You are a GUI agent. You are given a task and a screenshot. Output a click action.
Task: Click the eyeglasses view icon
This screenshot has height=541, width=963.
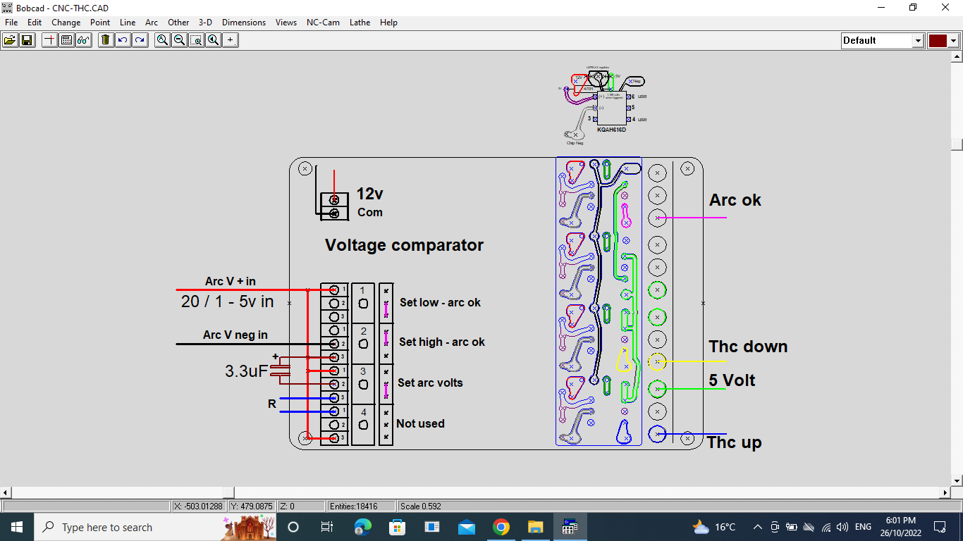point(83,40)
